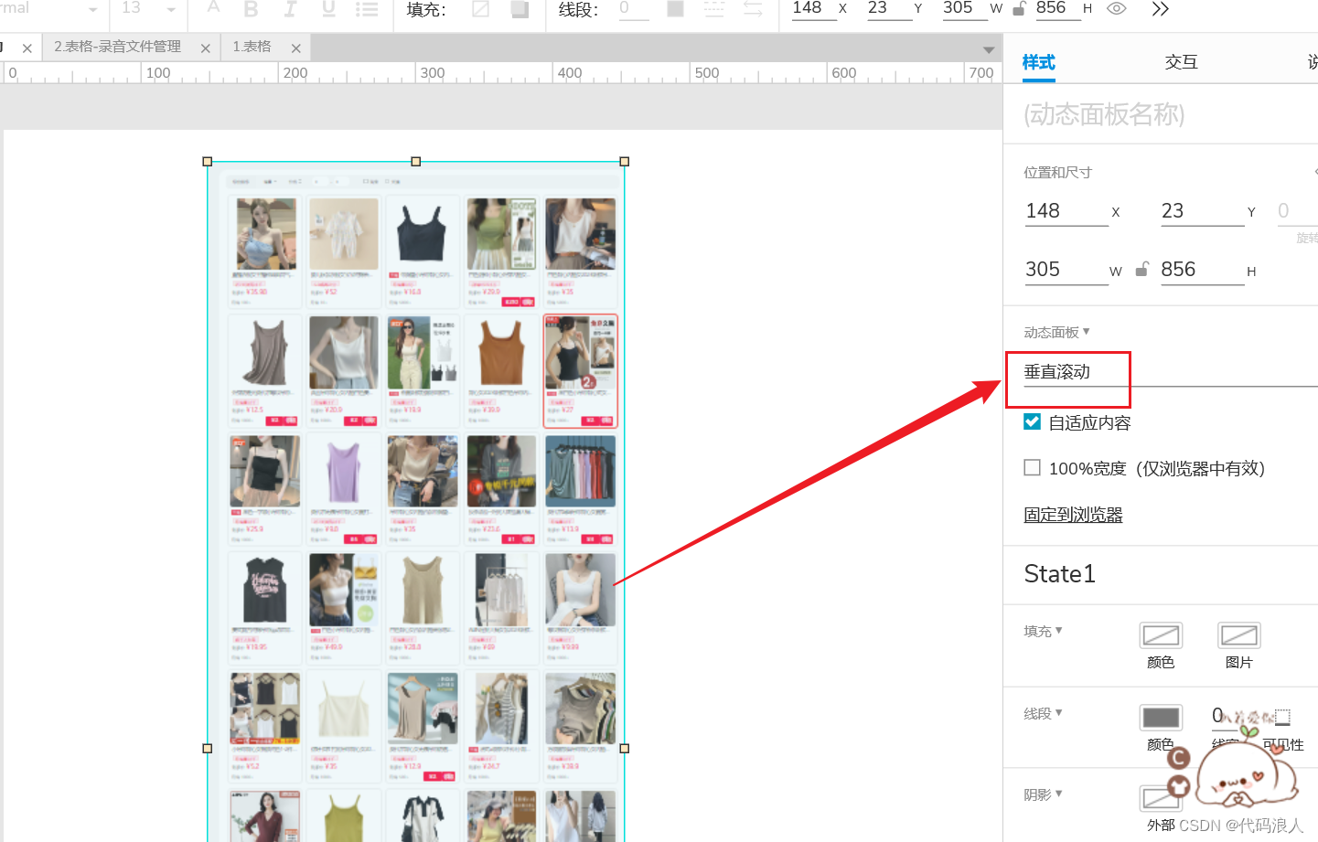Open the toolbar line color swatch
Viewport: 1318px width, 842px height.
coord(675,9)
